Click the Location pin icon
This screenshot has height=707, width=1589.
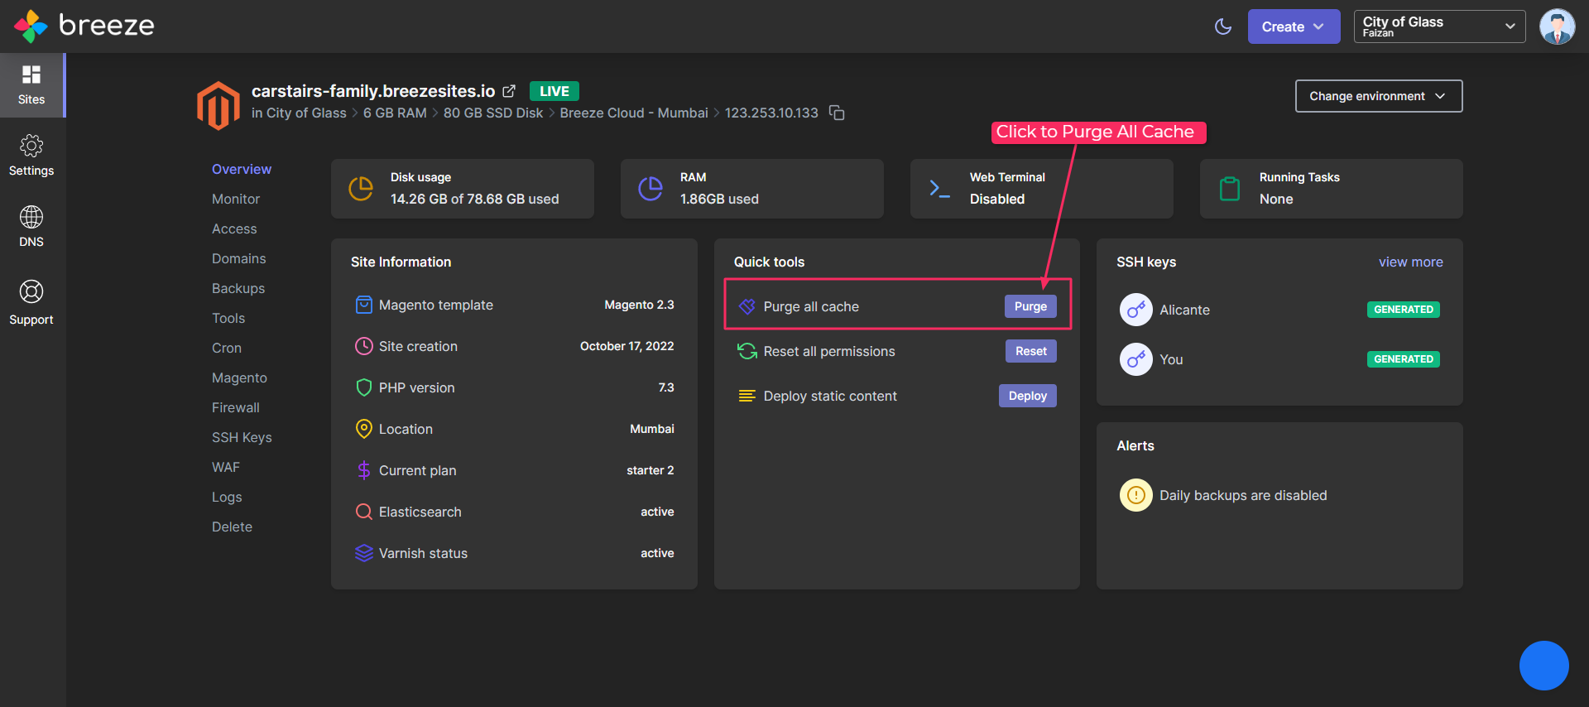pos(363,429)
